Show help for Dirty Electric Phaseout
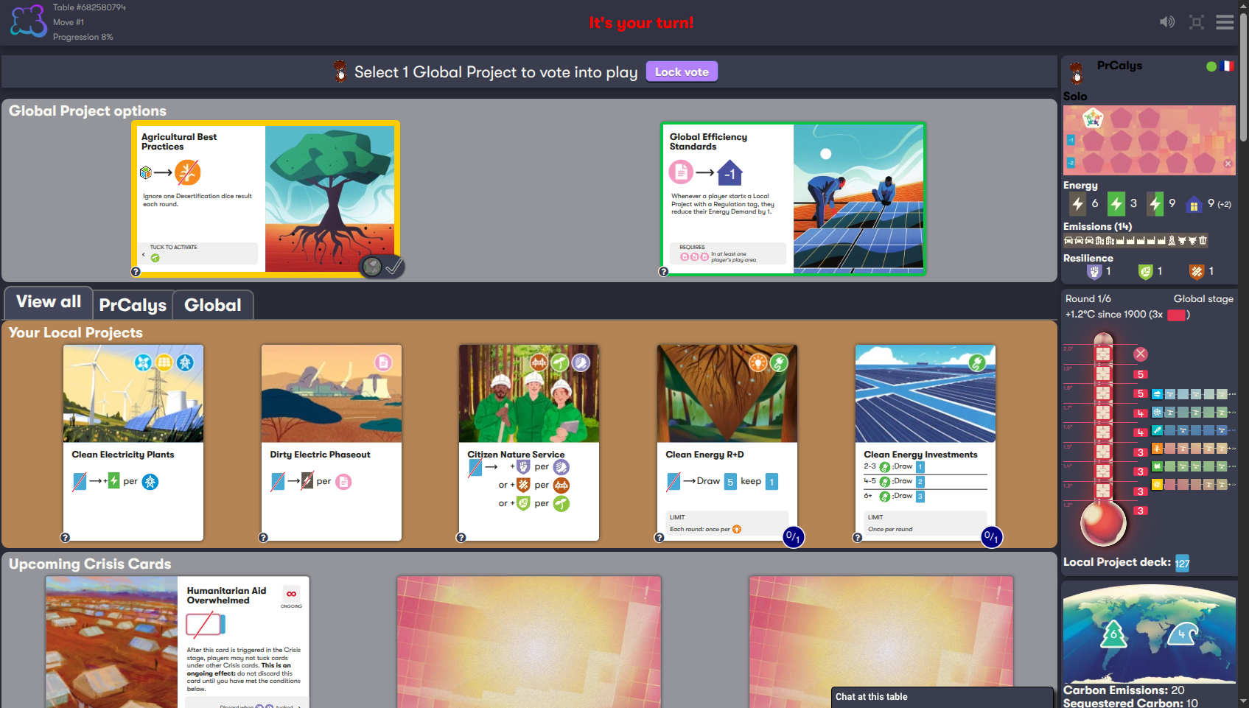Image resolution: width=1249 pixels, height=708 pixels. click(x=263, y=538)
